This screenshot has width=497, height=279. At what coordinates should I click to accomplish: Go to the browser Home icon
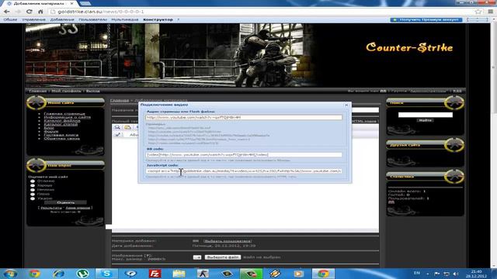coord(40,12)
